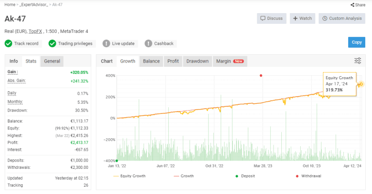The width and height of the screenshot is (372, 194).
Task: Click the green deposit marker on chart
Action: (x=117, y=161)
